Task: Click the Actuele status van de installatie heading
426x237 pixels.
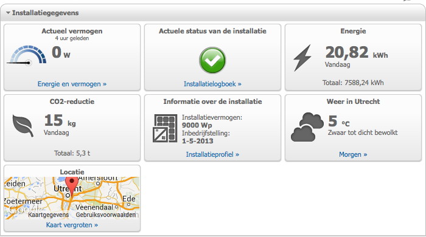Action: (212, 31)
